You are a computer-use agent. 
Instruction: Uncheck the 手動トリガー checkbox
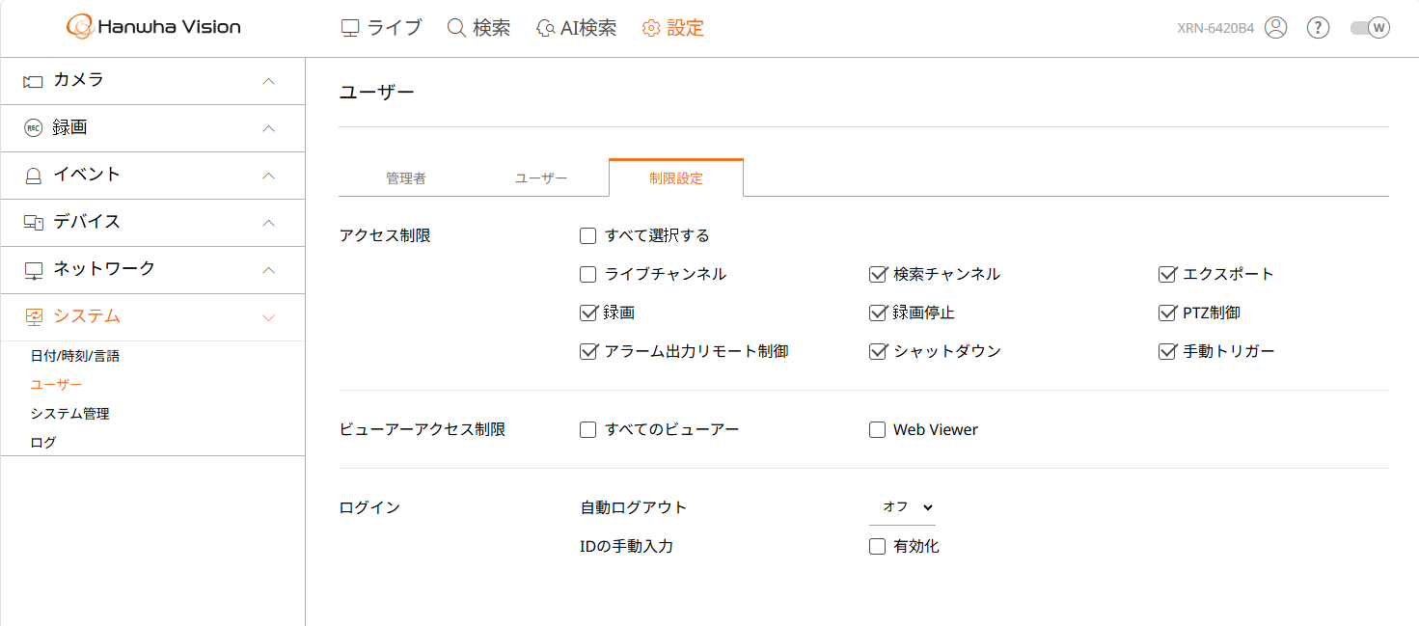(x=1167, y=352)
